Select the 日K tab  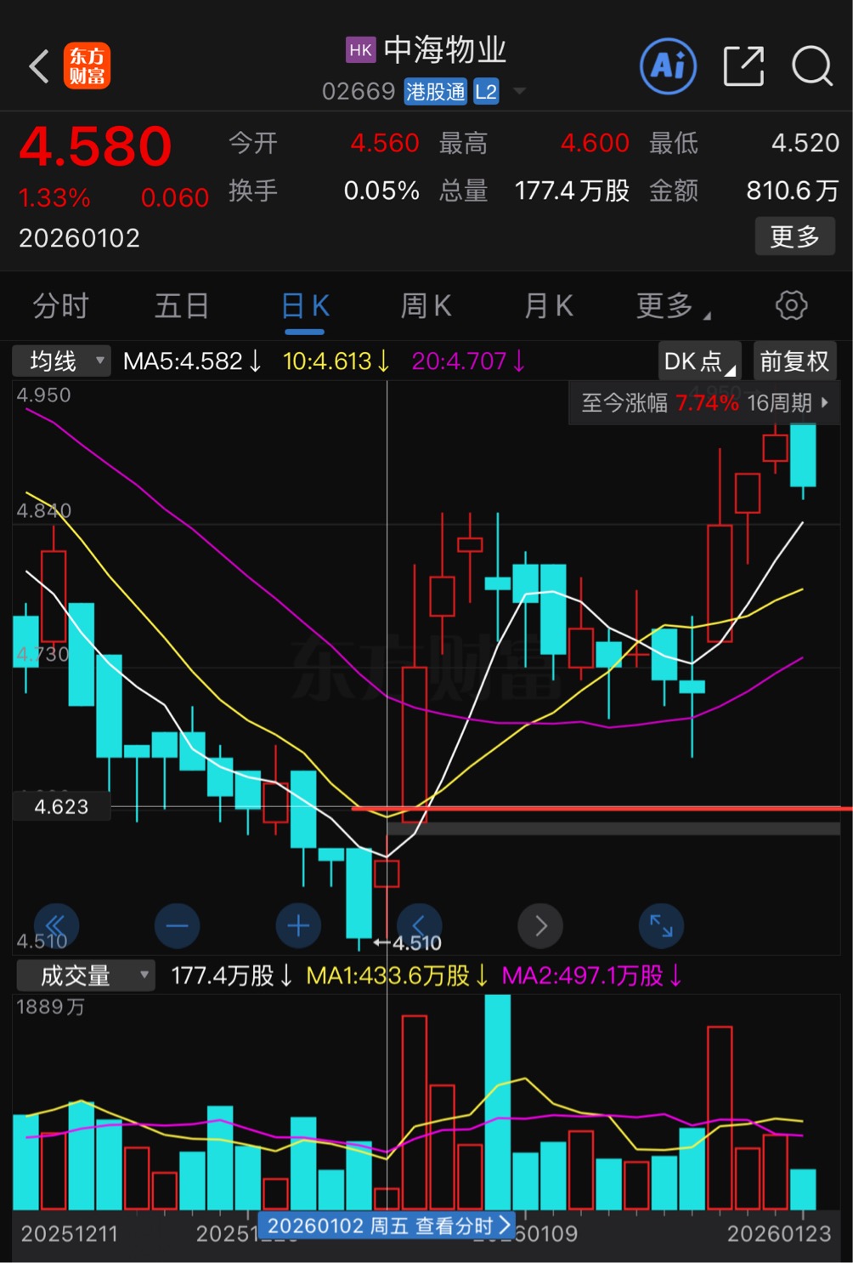305,305
